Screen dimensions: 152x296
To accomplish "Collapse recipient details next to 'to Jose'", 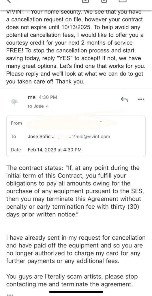I will pyautogui.click(x=47, y=106).
